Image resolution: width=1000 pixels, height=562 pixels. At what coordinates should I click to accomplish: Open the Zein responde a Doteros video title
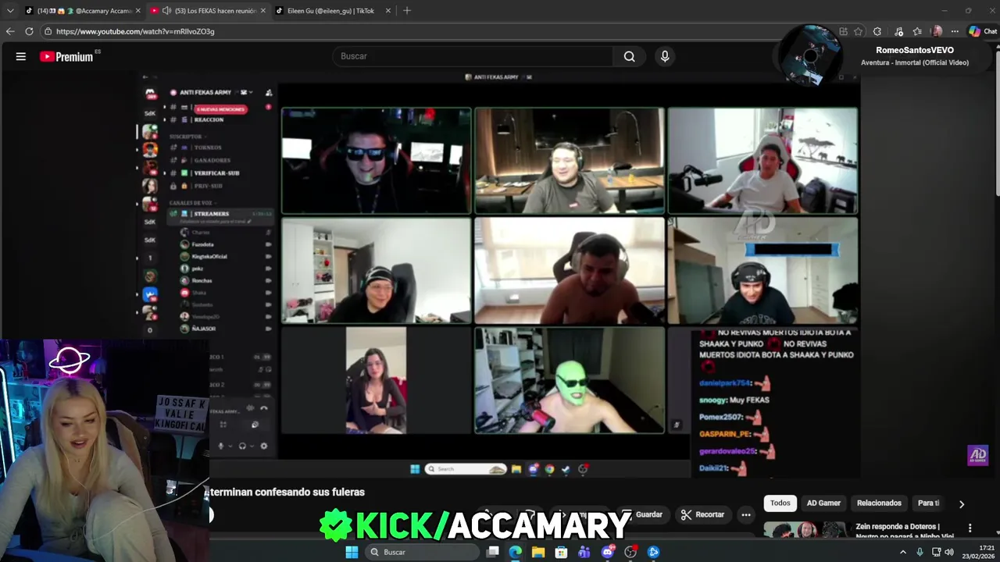point(905,531)
